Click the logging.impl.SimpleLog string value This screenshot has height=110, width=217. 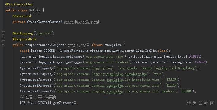coord(157,68)
